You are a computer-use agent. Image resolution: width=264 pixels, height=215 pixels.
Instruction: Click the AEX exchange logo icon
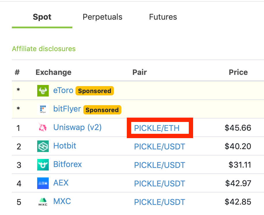pyautogui.click(x=43, y=183)
